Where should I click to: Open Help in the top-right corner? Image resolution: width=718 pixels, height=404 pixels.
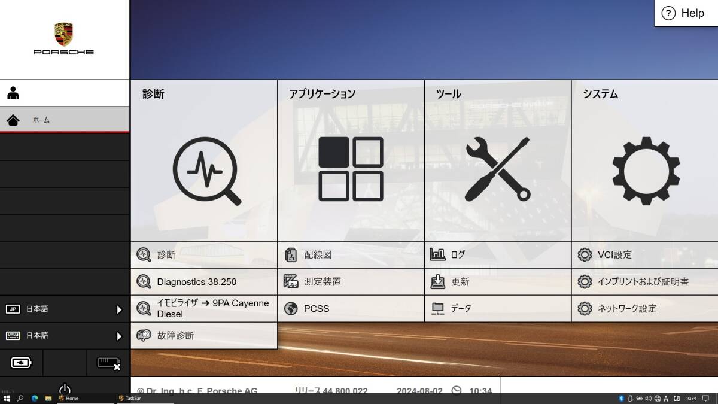pyautogui.click(x=686, y=13)
